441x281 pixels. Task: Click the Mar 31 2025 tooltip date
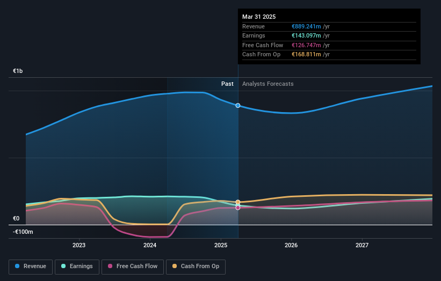tap(259, 17)
